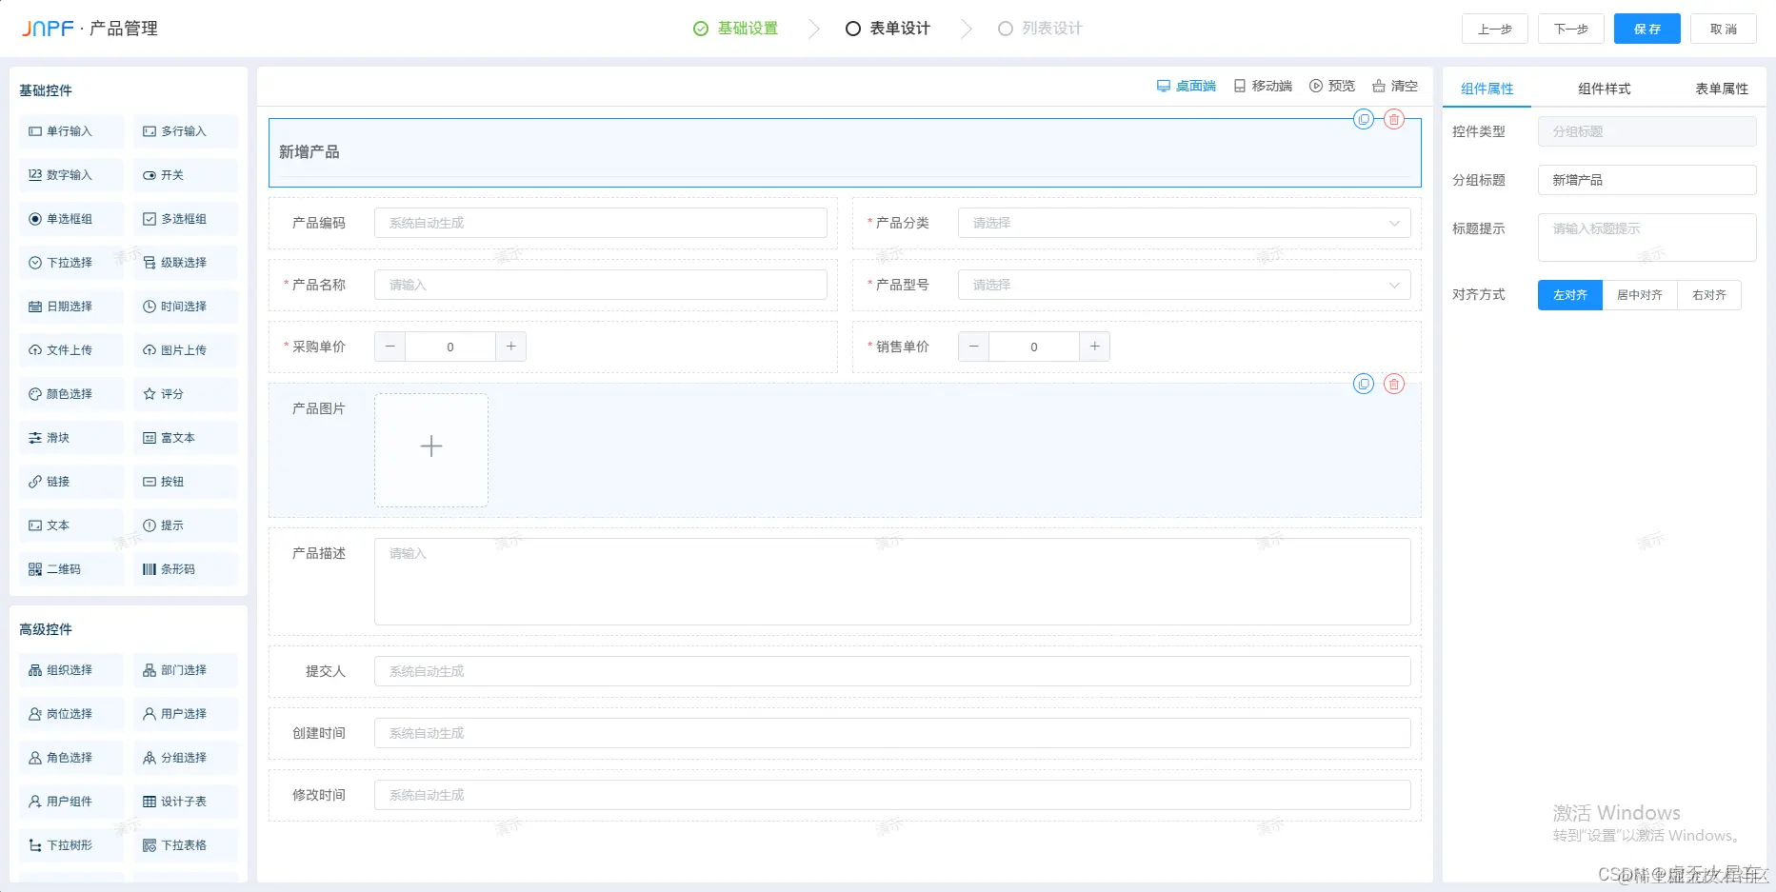Pick the 下拉选择 control
This screenshot has height=892, width=1776.
pos(71,263)
